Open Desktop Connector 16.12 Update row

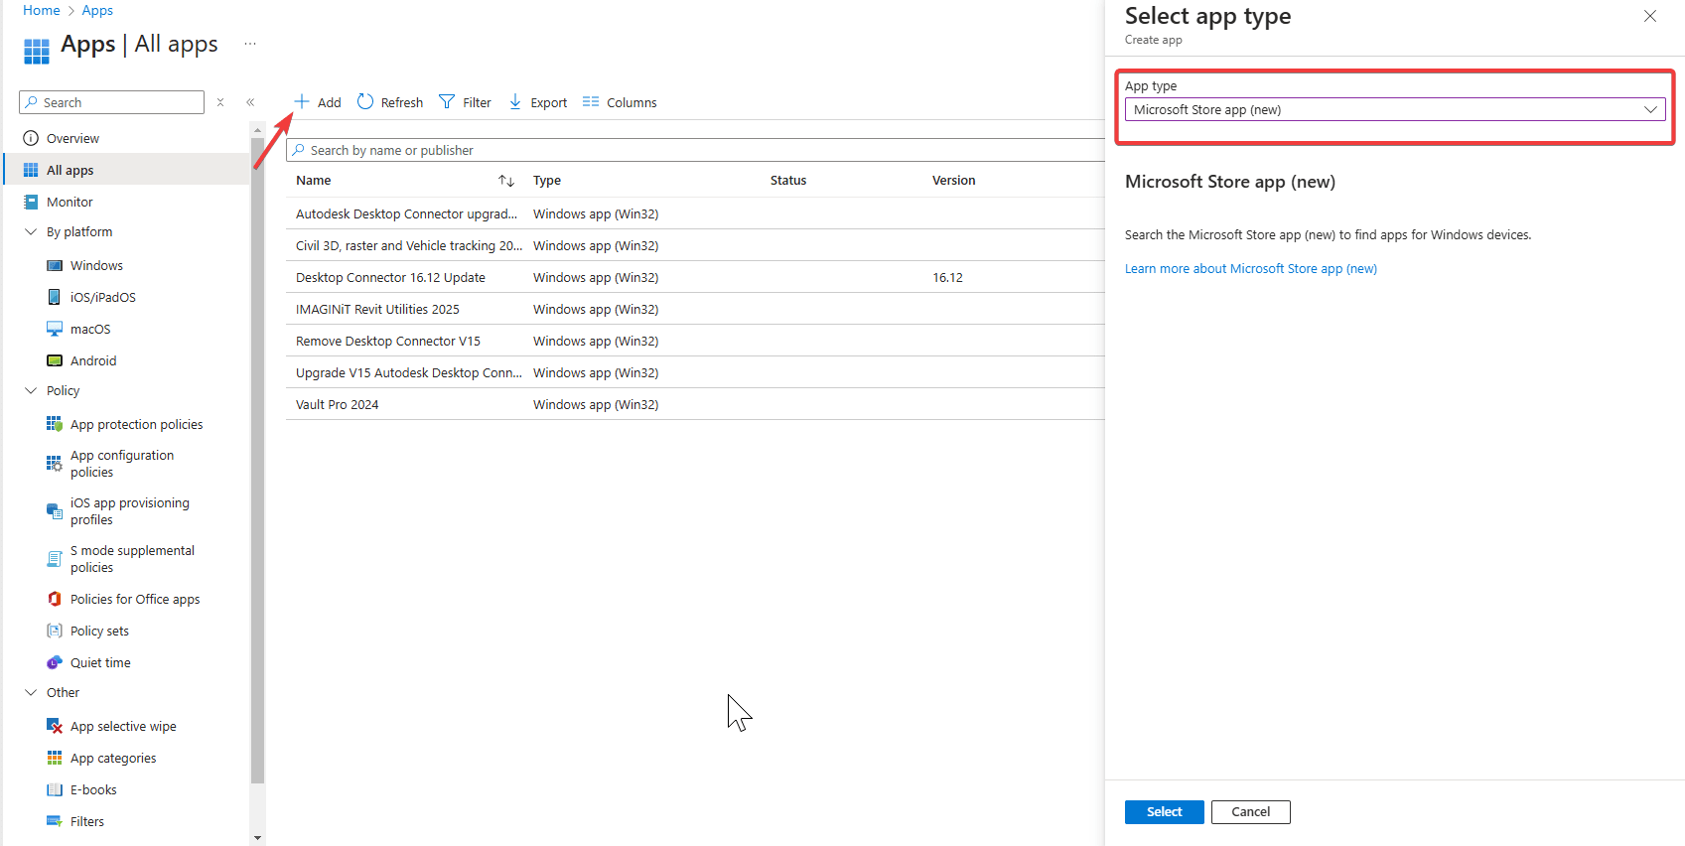tap(695, 277)
